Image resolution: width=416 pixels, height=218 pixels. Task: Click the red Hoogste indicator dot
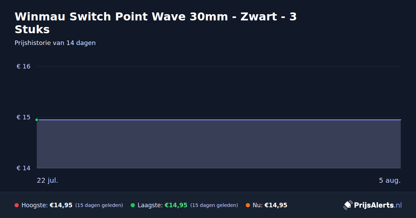[17, 205]
